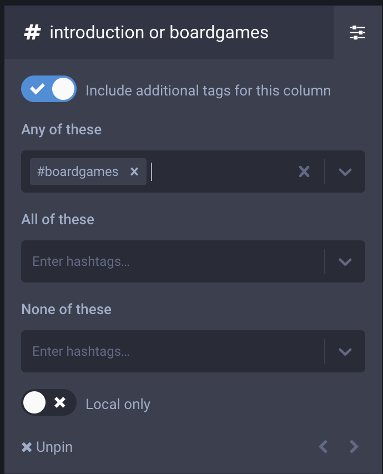Click inside the Any of these tag field
The width and height of the screenshot is (383, 474).
tap(222, 172)
